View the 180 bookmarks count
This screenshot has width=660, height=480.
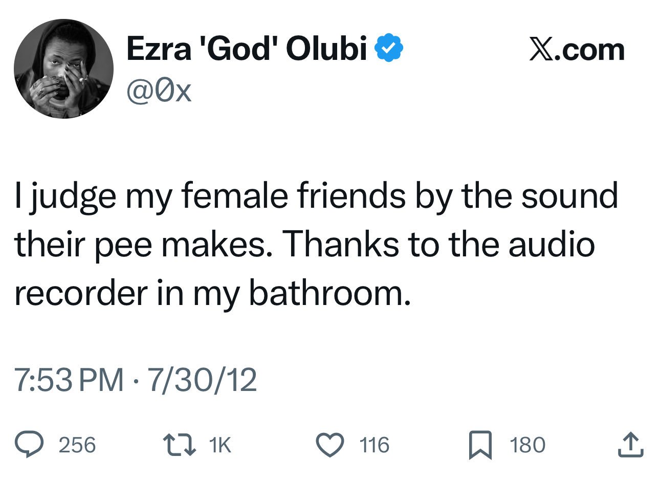527,445
